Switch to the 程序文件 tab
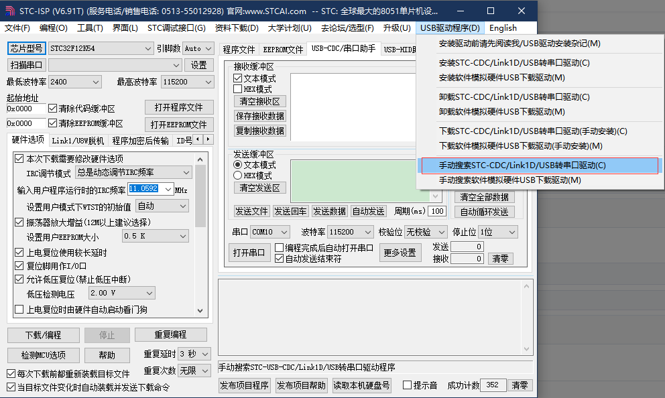665x398 pixels. point(239,50)
